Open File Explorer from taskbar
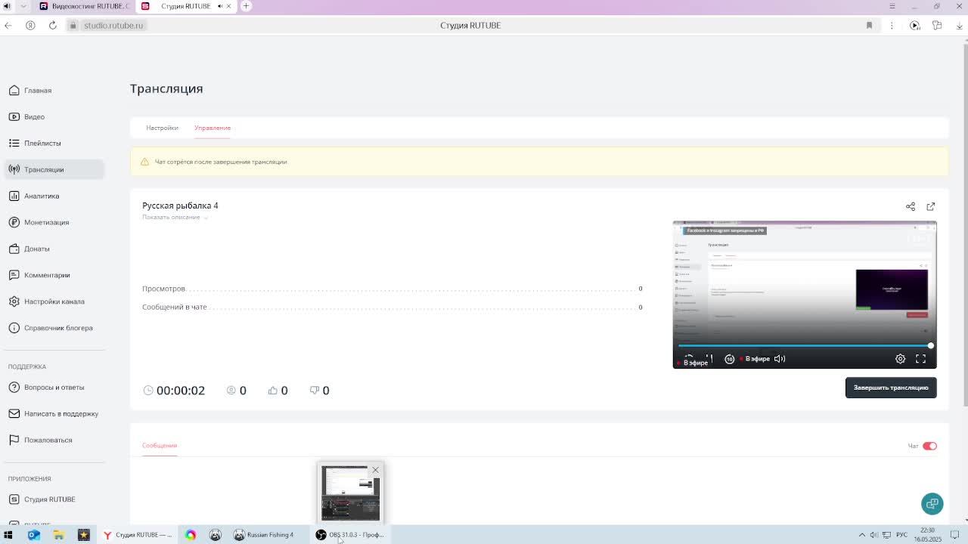The width and height of the screenshot is (968, 544). tap(59, 535)
